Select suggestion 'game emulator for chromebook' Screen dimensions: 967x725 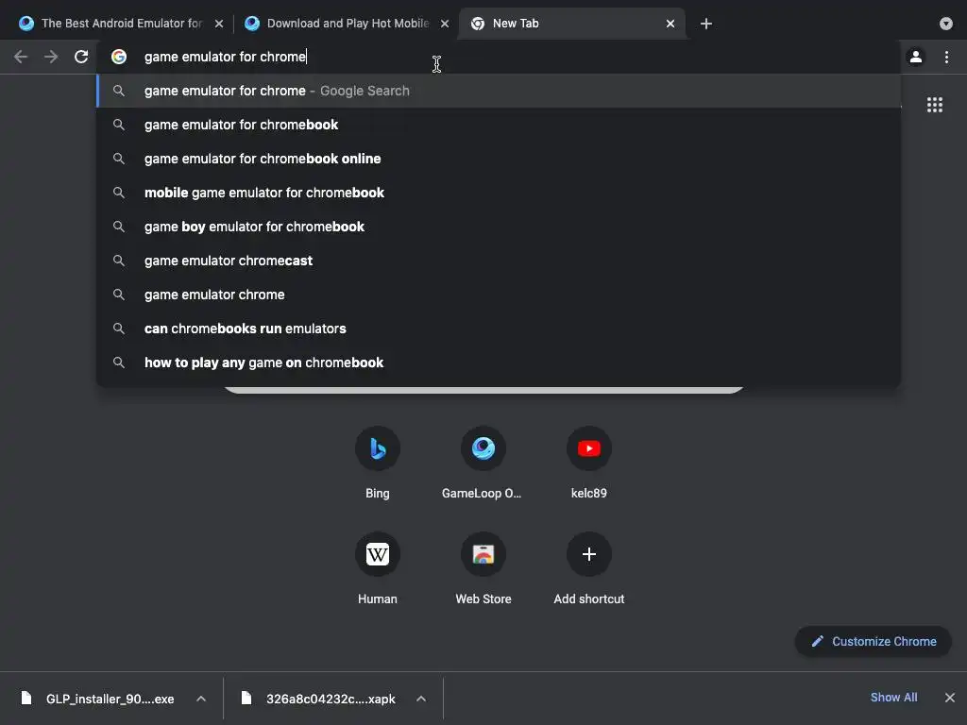pos(499,125)
